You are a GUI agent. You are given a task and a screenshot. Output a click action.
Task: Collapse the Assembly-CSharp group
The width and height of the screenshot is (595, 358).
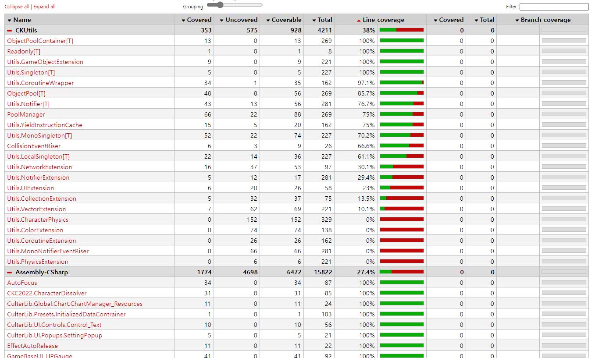coord(10,272)
